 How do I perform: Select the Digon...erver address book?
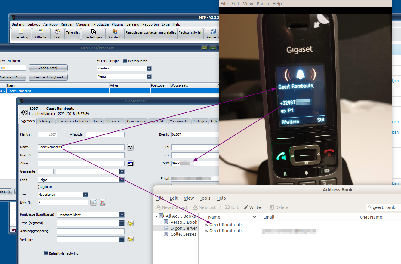point(180,228)
